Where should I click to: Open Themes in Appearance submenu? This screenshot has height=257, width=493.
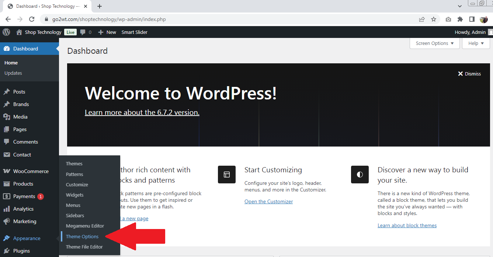pos(74,163)
